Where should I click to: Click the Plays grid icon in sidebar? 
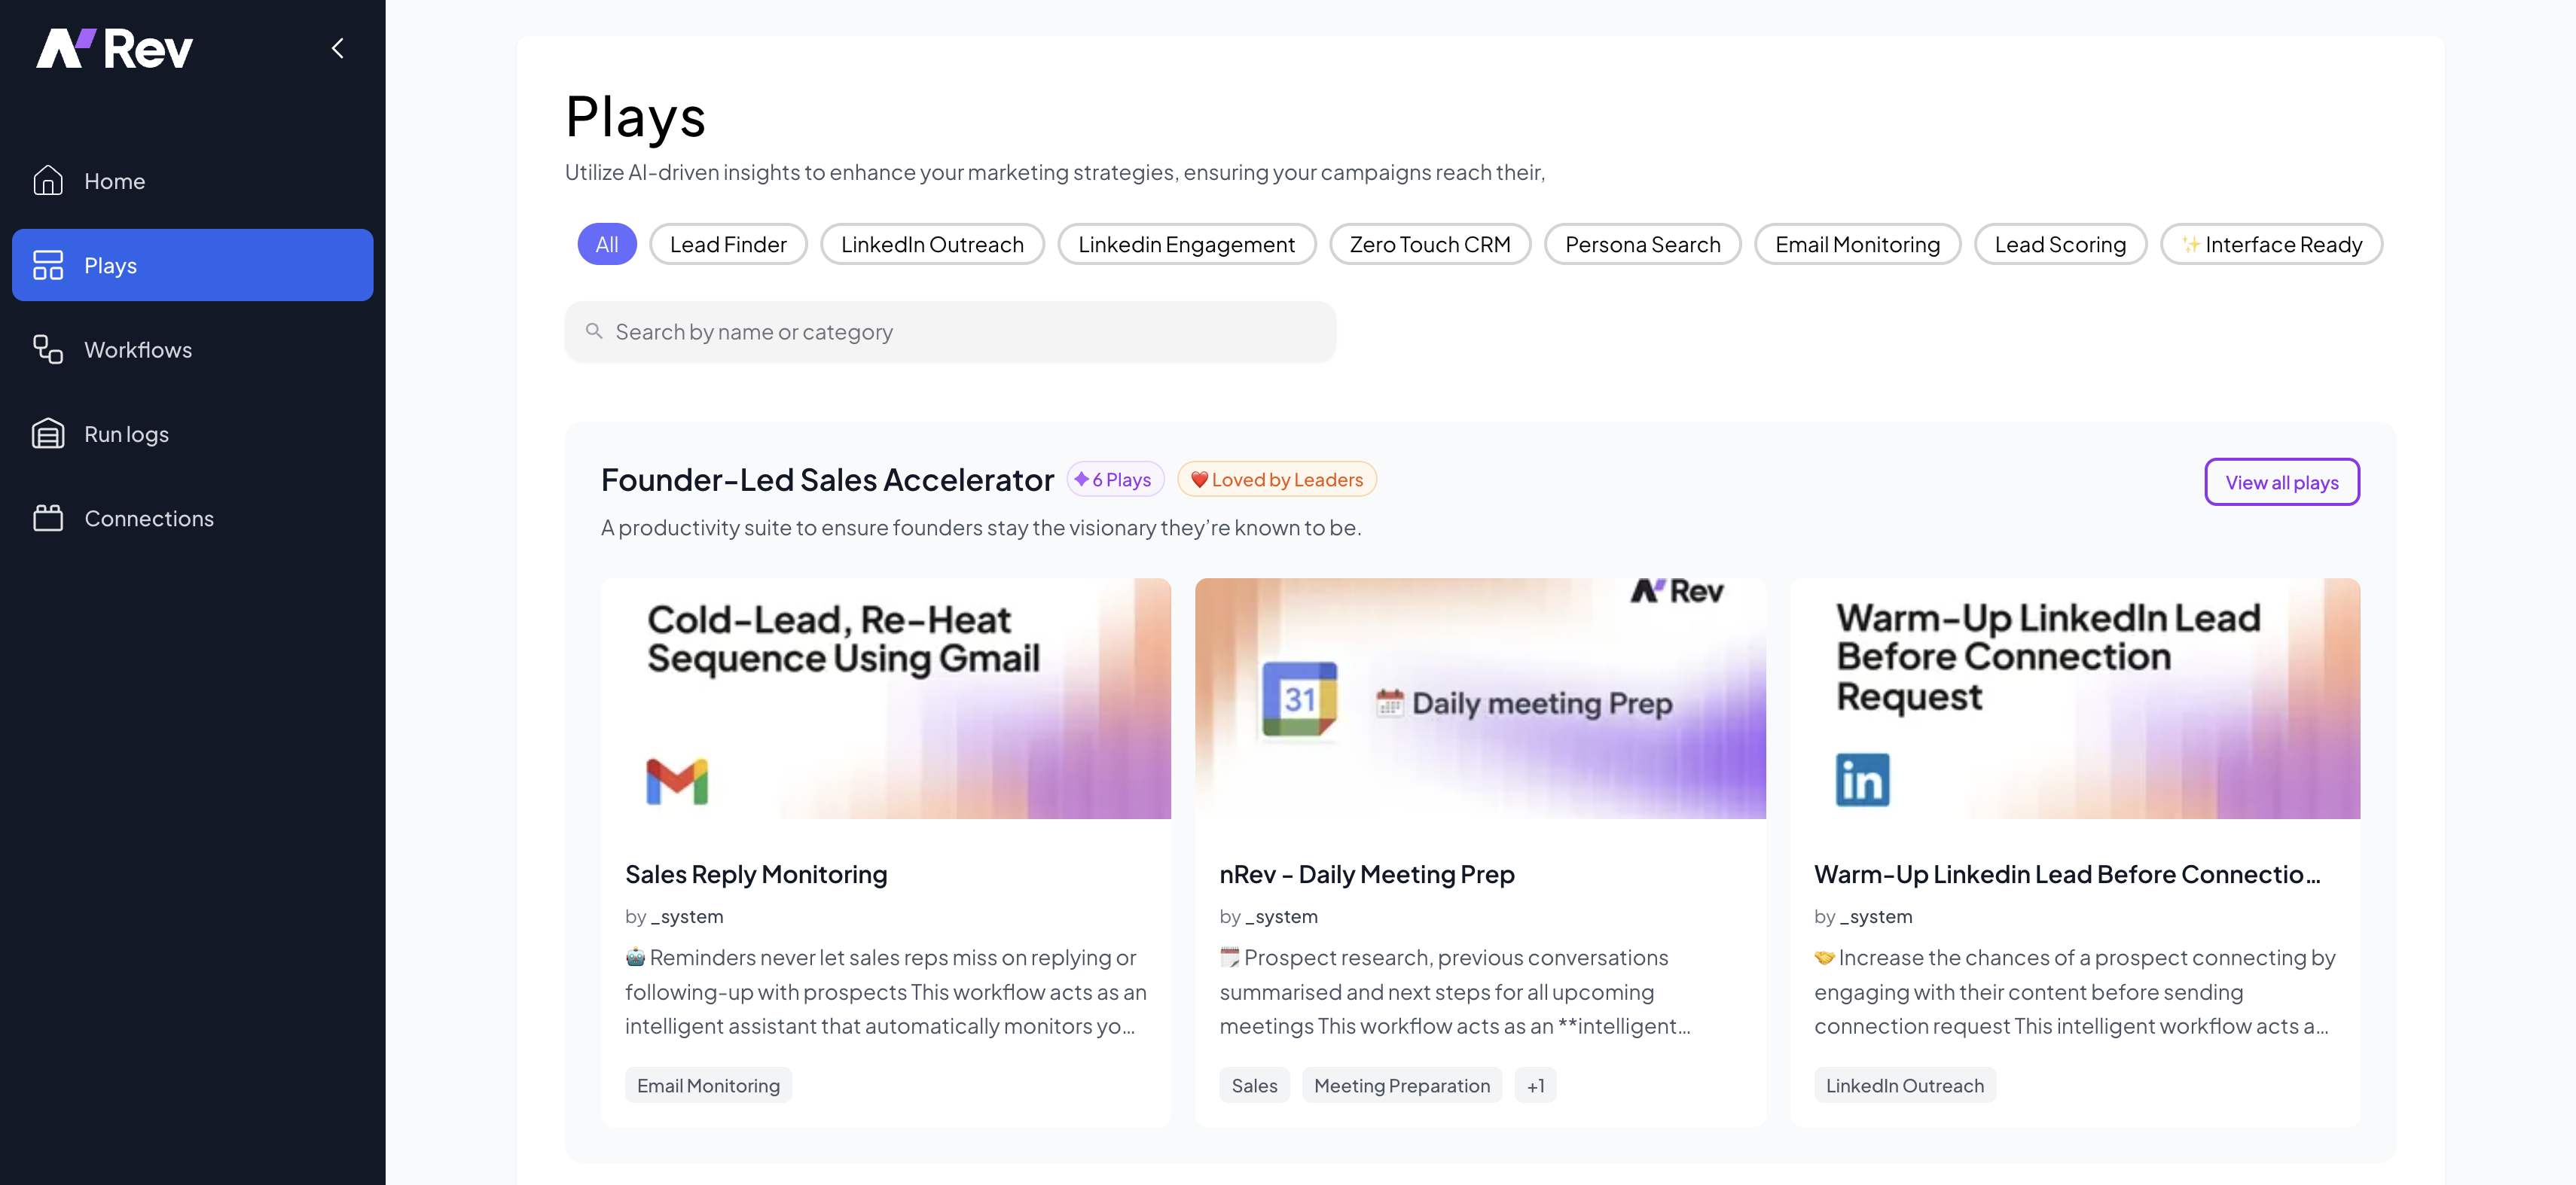(x=48, y=265)
